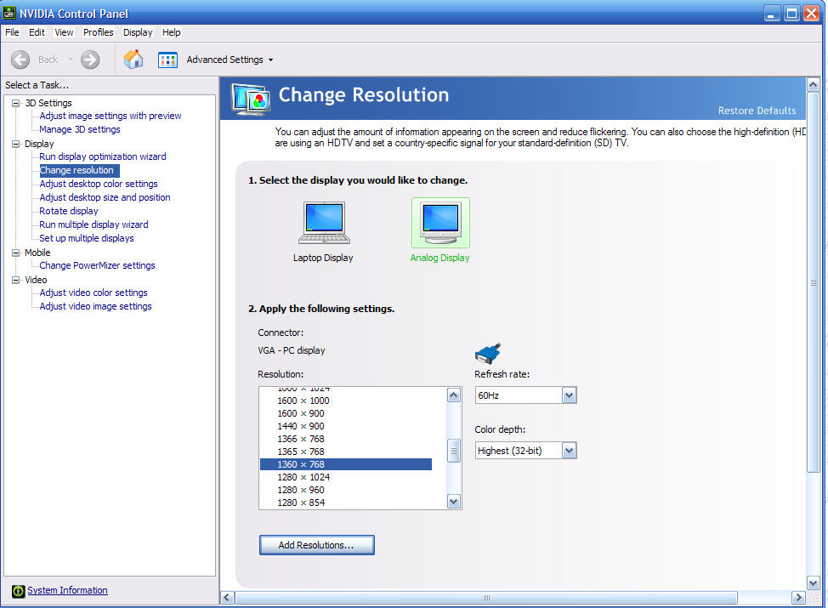
Task: Click the NVIDIA Control Panel title bar icon
Action: (x=9, y=12)
